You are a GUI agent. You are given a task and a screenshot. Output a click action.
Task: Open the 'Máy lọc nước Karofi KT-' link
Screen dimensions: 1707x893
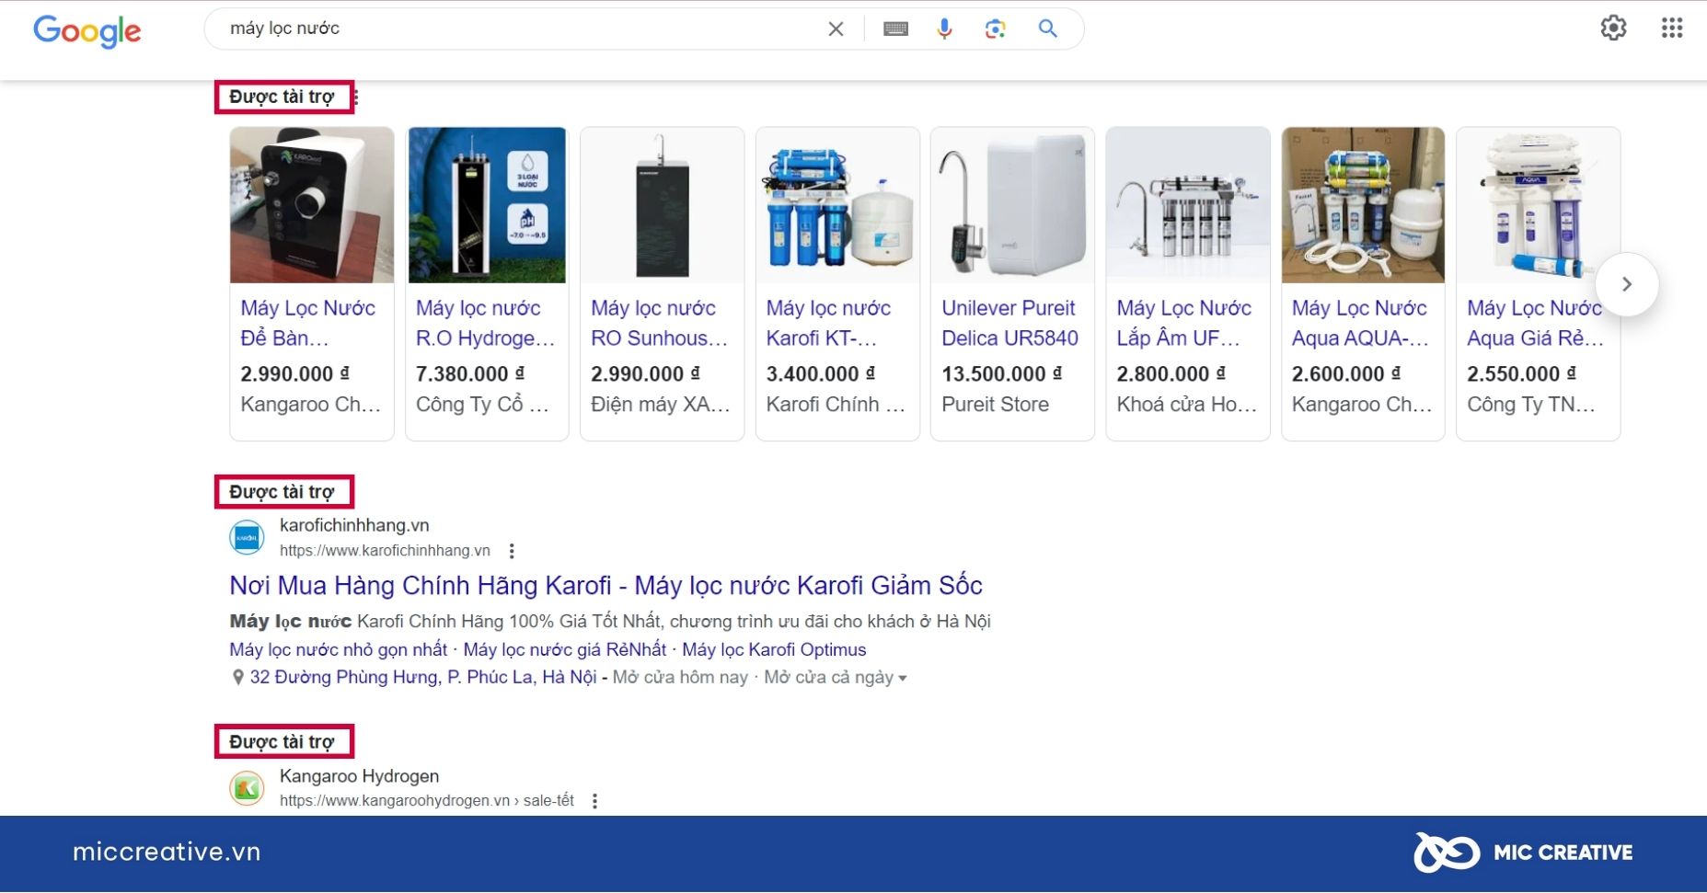click(828, 323)
